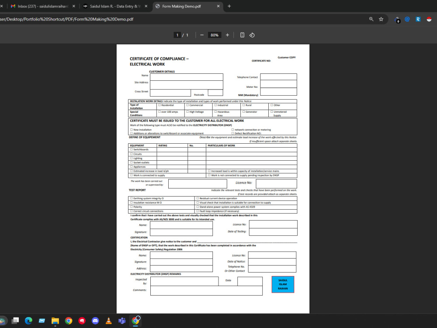Click the Meter No input field

pyautogui.click(x=278, y=84)
